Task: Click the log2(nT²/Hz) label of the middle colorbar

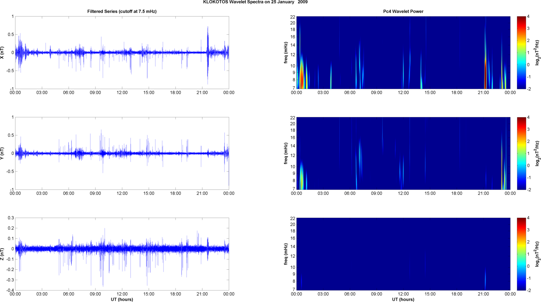Action: (x=537, y=153)
